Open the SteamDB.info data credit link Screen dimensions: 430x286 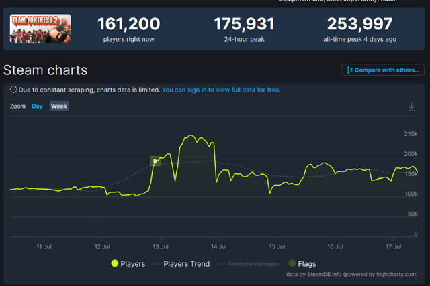click(325, 275)
